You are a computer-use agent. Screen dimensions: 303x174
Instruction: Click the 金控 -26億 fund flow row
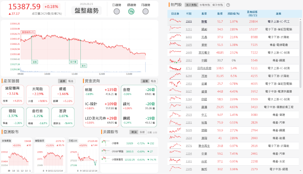pos(139,92)
